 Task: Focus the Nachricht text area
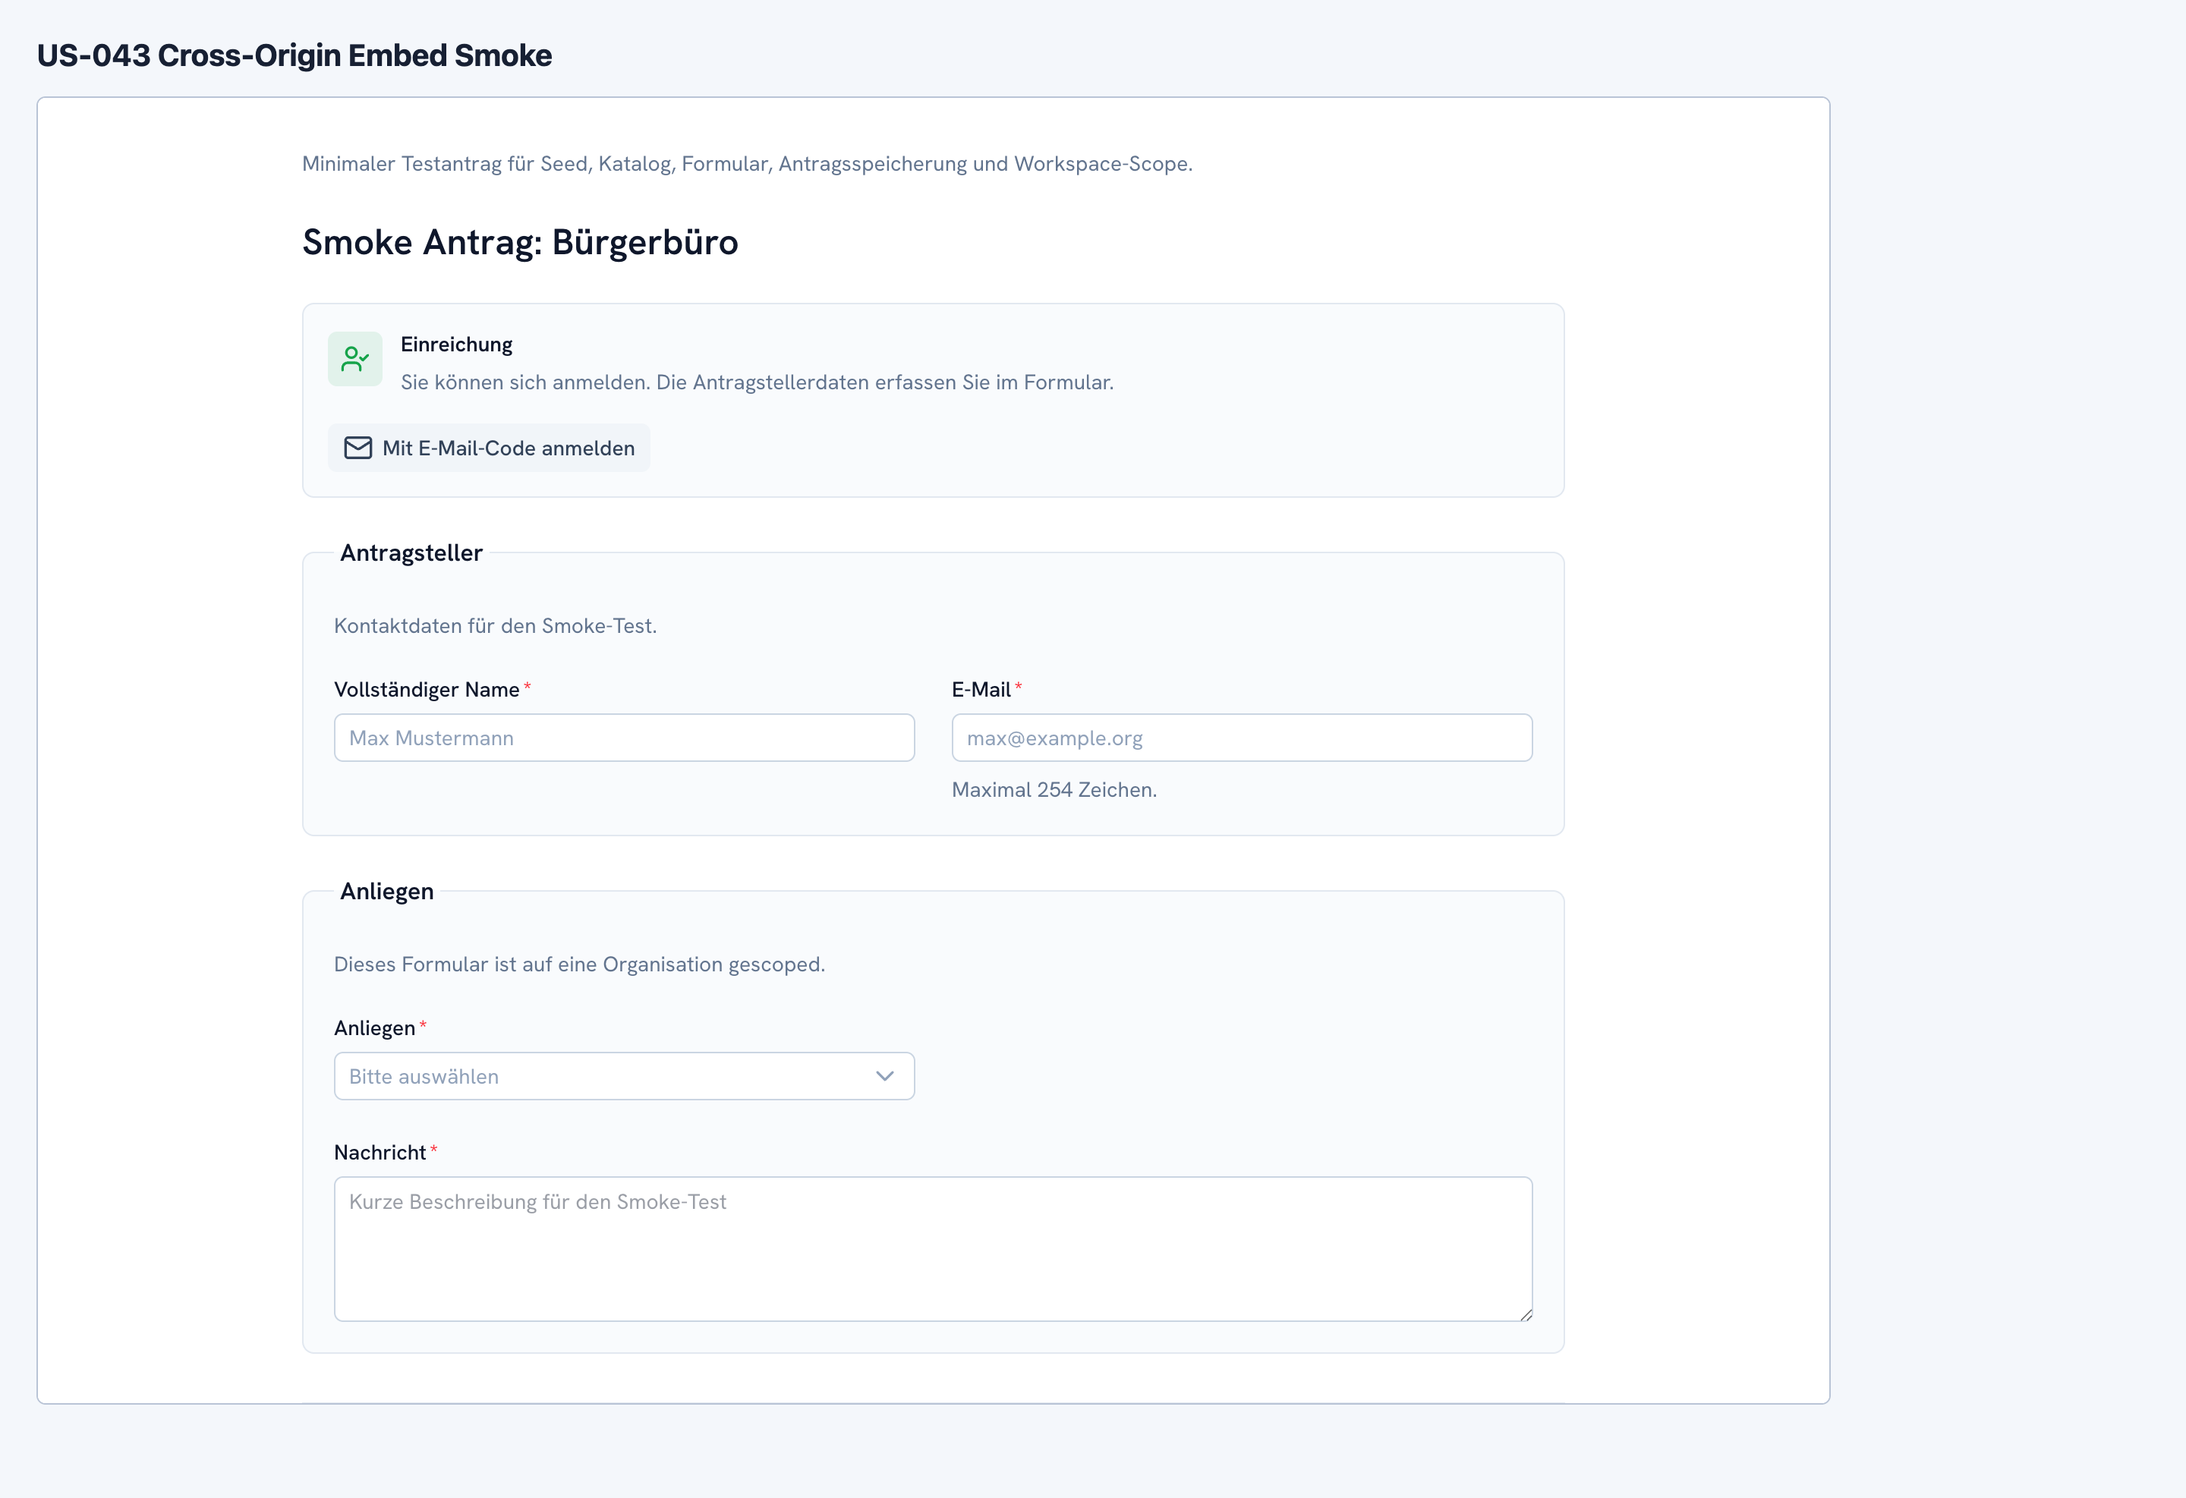coord(933,1249)
